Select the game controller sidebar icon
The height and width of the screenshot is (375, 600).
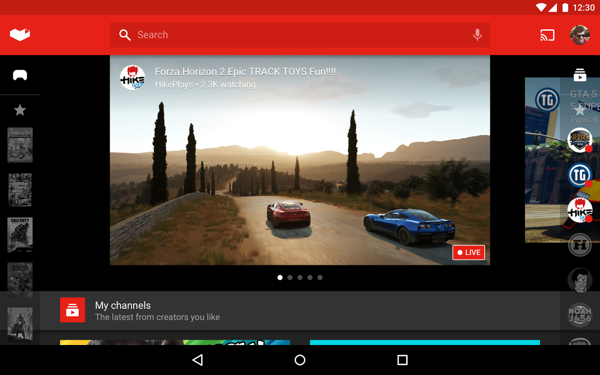[x=20, y=75]
